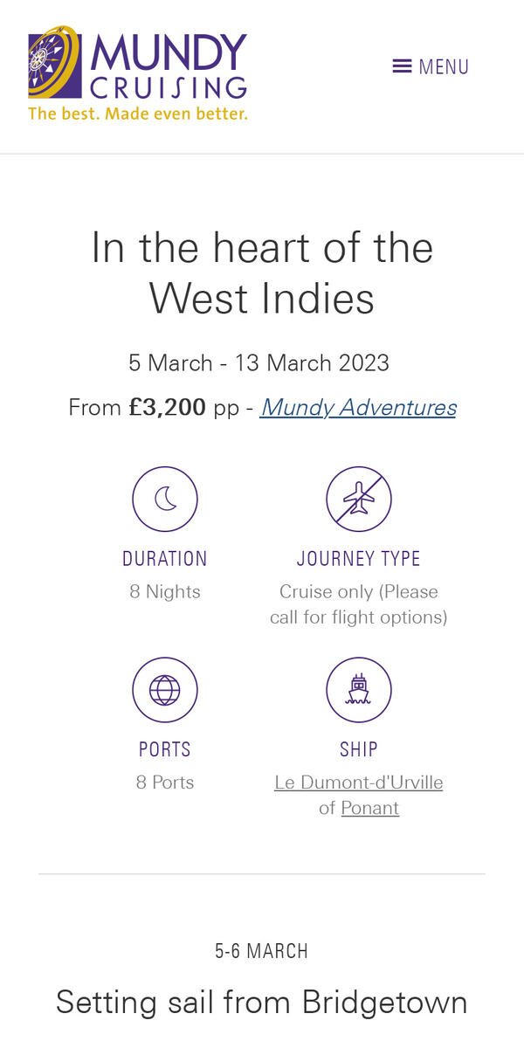Click the Journey Type heading
524x1048 pixels.
click(358, 559)
